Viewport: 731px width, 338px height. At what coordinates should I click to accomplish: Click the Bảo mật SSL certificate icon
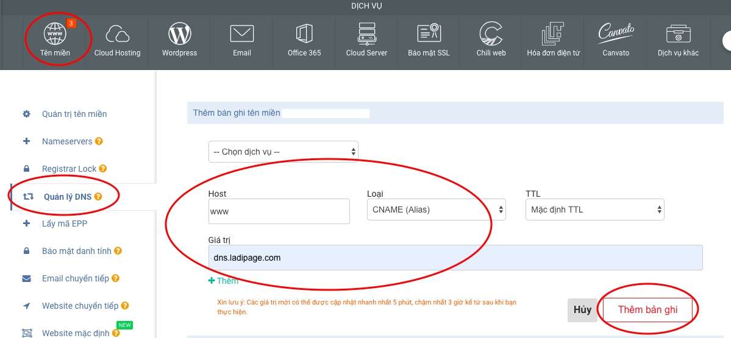(429, 33)
